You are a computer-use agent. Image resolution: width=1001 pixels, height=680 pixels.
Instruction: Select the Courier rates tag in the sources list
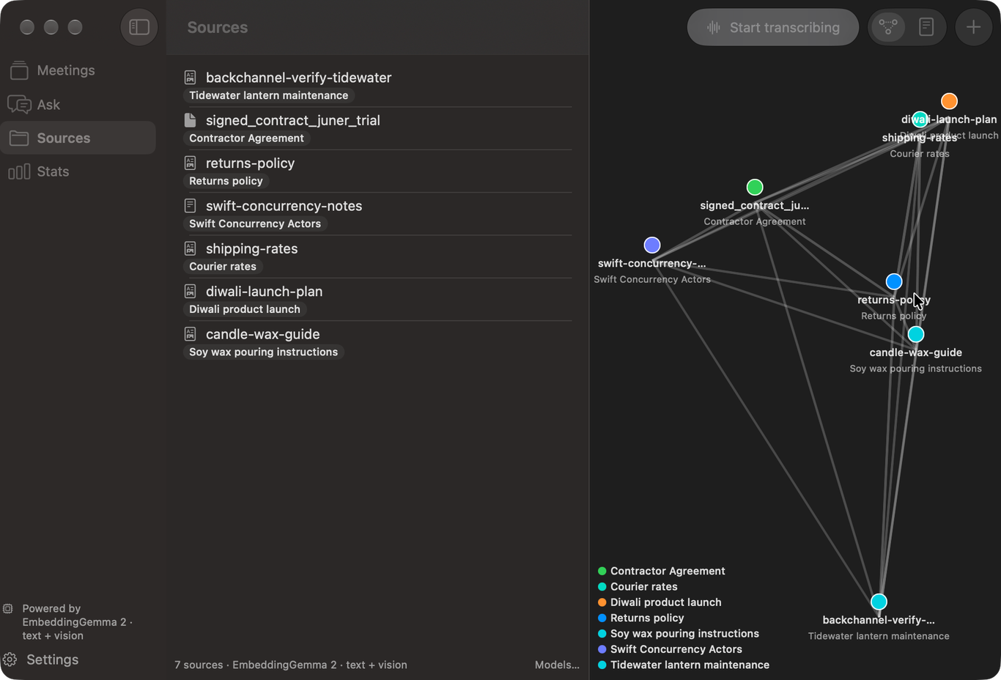(223, 267)
